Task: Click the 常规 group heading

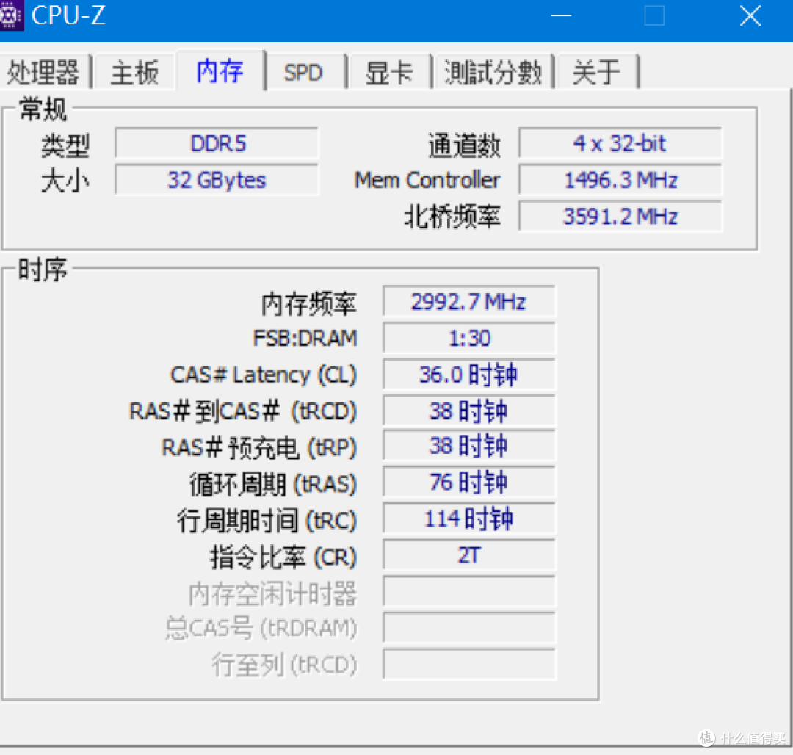Action: [43, 109]
